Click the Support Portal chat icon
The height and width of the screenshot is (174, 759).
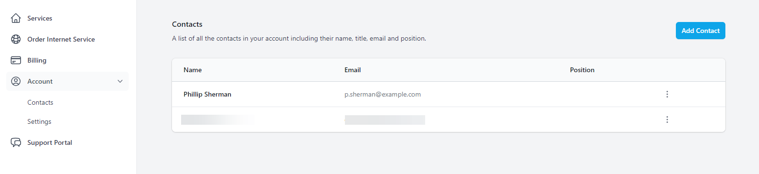16,142
